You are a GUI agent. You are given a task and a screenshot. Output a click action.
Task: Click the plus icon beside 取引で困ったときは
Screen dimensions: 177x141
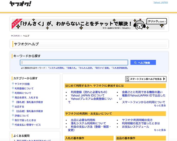click(x=13, y=120)
